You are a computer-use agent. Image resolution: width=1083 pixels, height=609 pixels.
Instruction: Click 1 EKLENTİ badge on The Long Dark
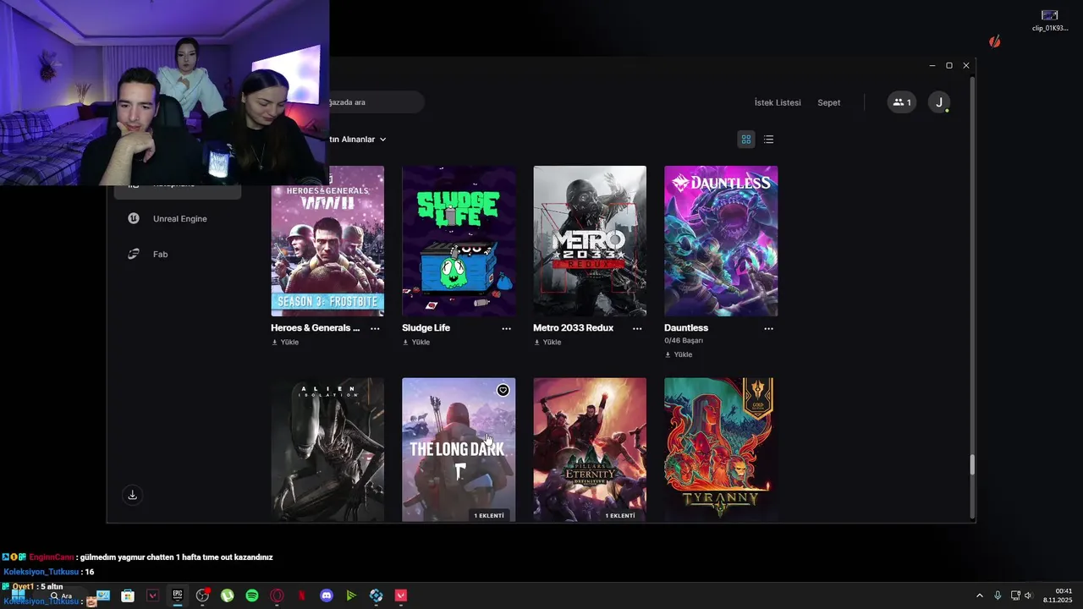click(489, 515)
